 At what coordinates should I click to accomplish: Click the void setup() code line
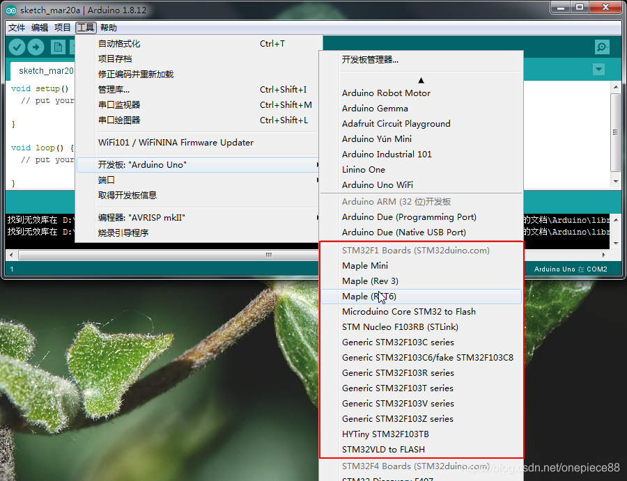click(x=40, y=88)
